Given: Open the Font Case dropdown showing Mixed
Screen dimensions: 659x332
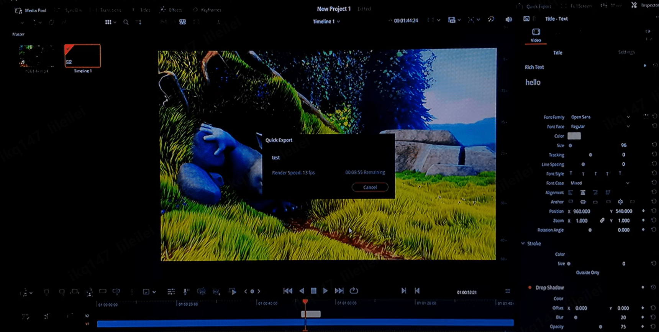Looking at the screenshot, I should pyautogui.click(x=600, y=183).
